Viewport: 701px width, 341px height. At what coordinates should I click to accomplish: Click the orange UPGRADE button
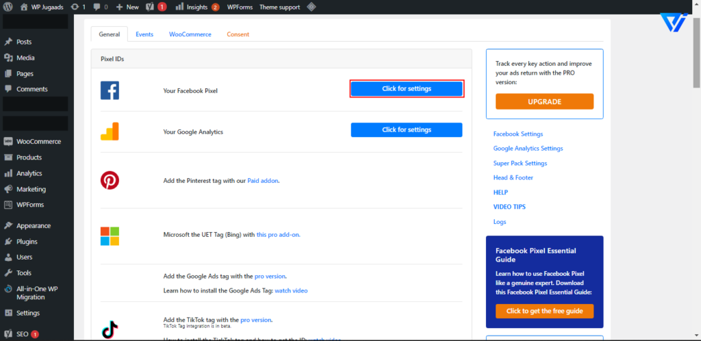[544, 101]
